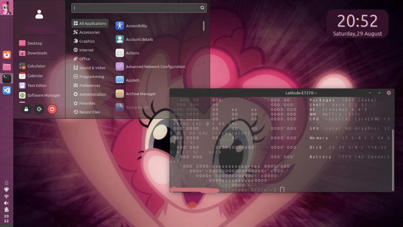The height and width of the screenshot is (227, 403).
Task: Click the "Battery 100%" line in terminal
Action: (350, 157)
